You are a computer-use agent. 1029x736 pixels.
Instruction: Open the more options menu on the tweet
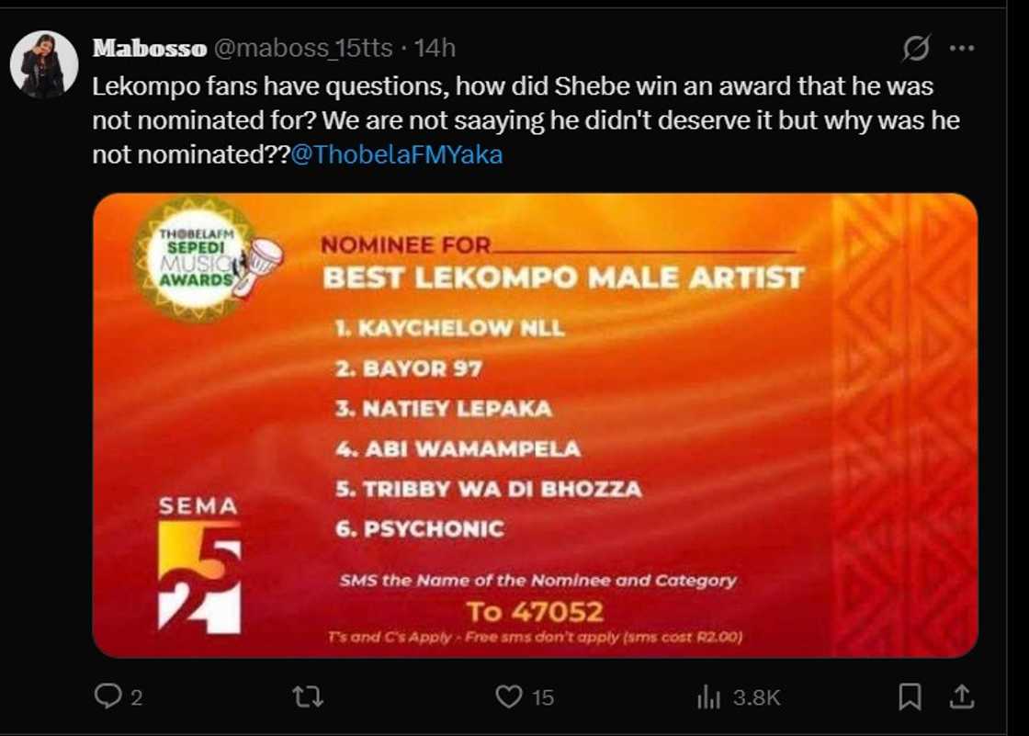click(x=964, y=46)
